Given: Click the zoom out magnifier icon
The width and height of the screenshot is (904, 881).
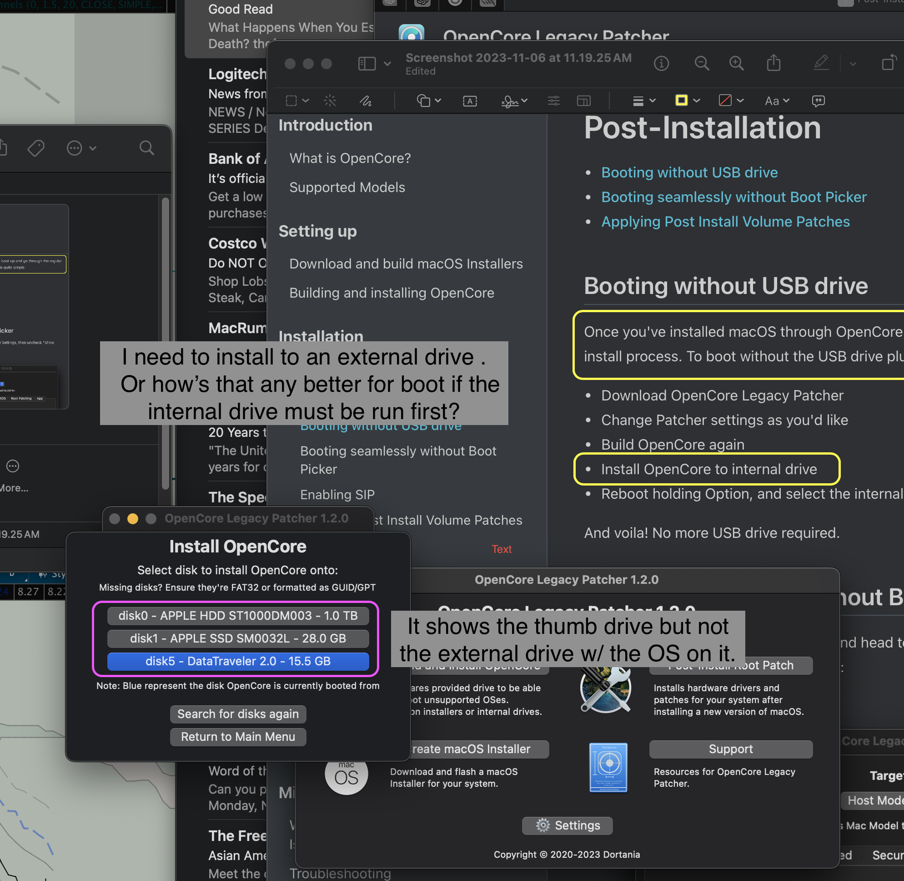Looking at the screenshot, I should coord(702,63).
